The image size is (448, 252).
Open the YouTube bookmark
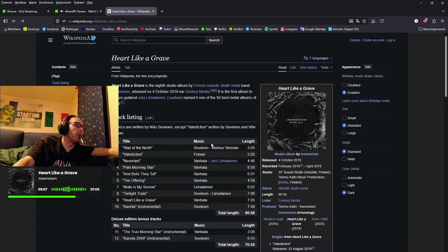[x=148, y=29]
